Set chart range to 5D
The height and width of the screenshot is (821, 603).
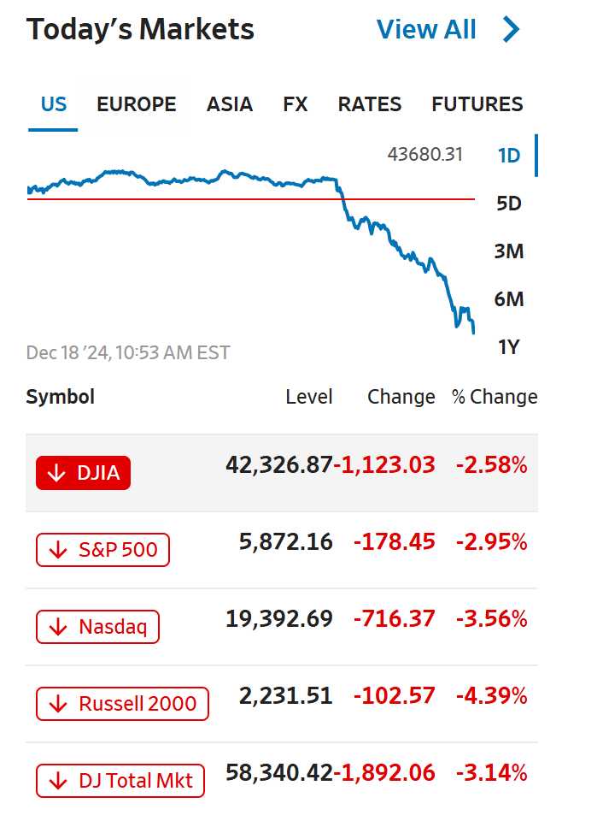coord(509,204)
